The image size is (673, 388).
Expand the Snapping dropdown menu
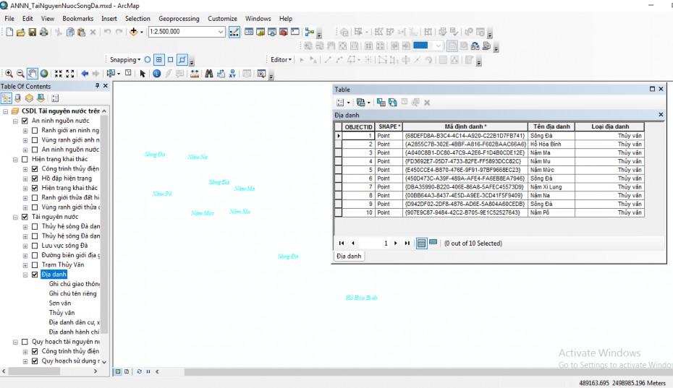(x=124, y=60)
